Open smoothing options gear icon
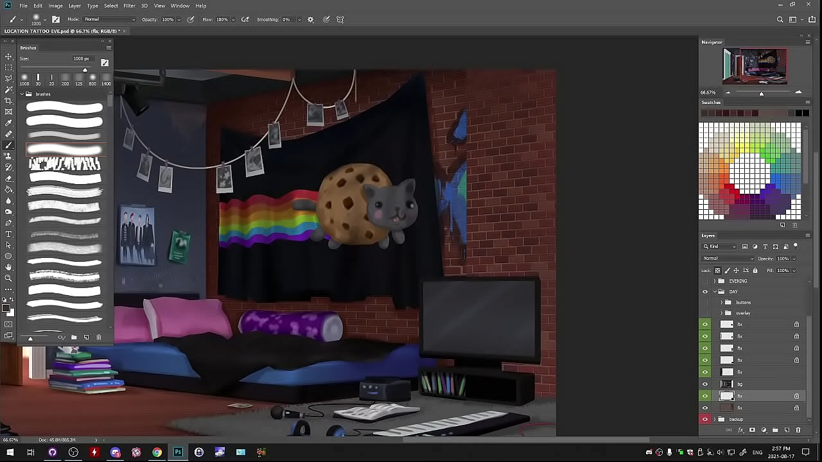822x462 pixels. click(311, 19)
